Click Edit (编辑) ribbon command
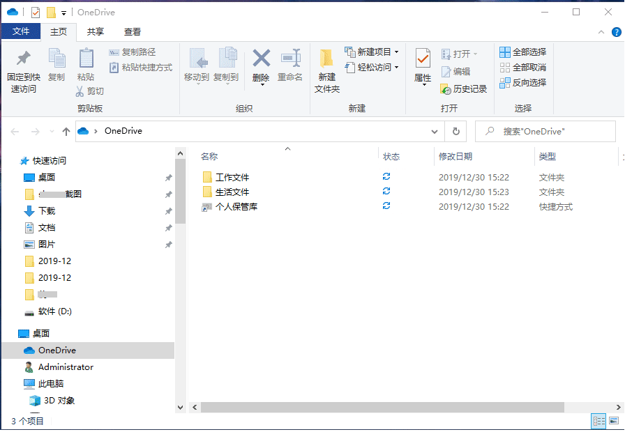The width and height of the screenshot is (625, 432). 456,72
